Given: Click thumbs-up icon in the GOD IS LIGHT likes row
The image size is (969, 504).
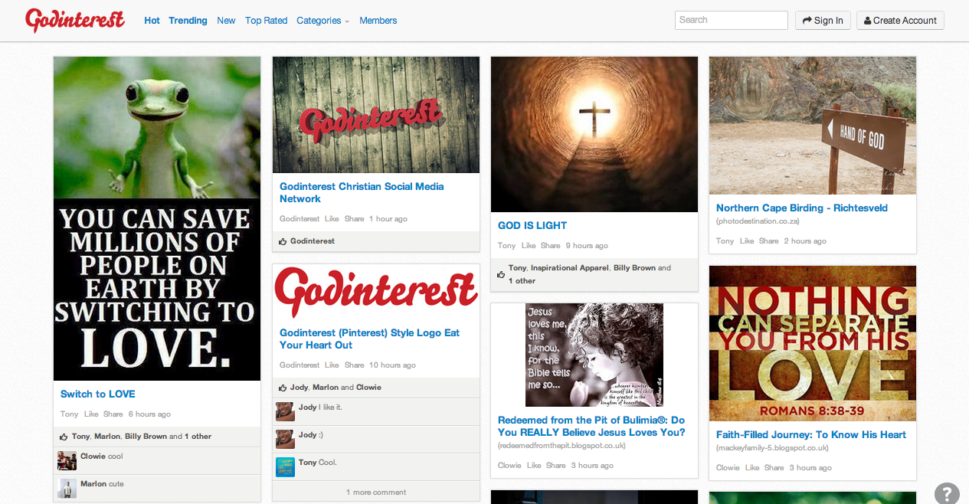Looking at the screenshot, I should point(502,274).
